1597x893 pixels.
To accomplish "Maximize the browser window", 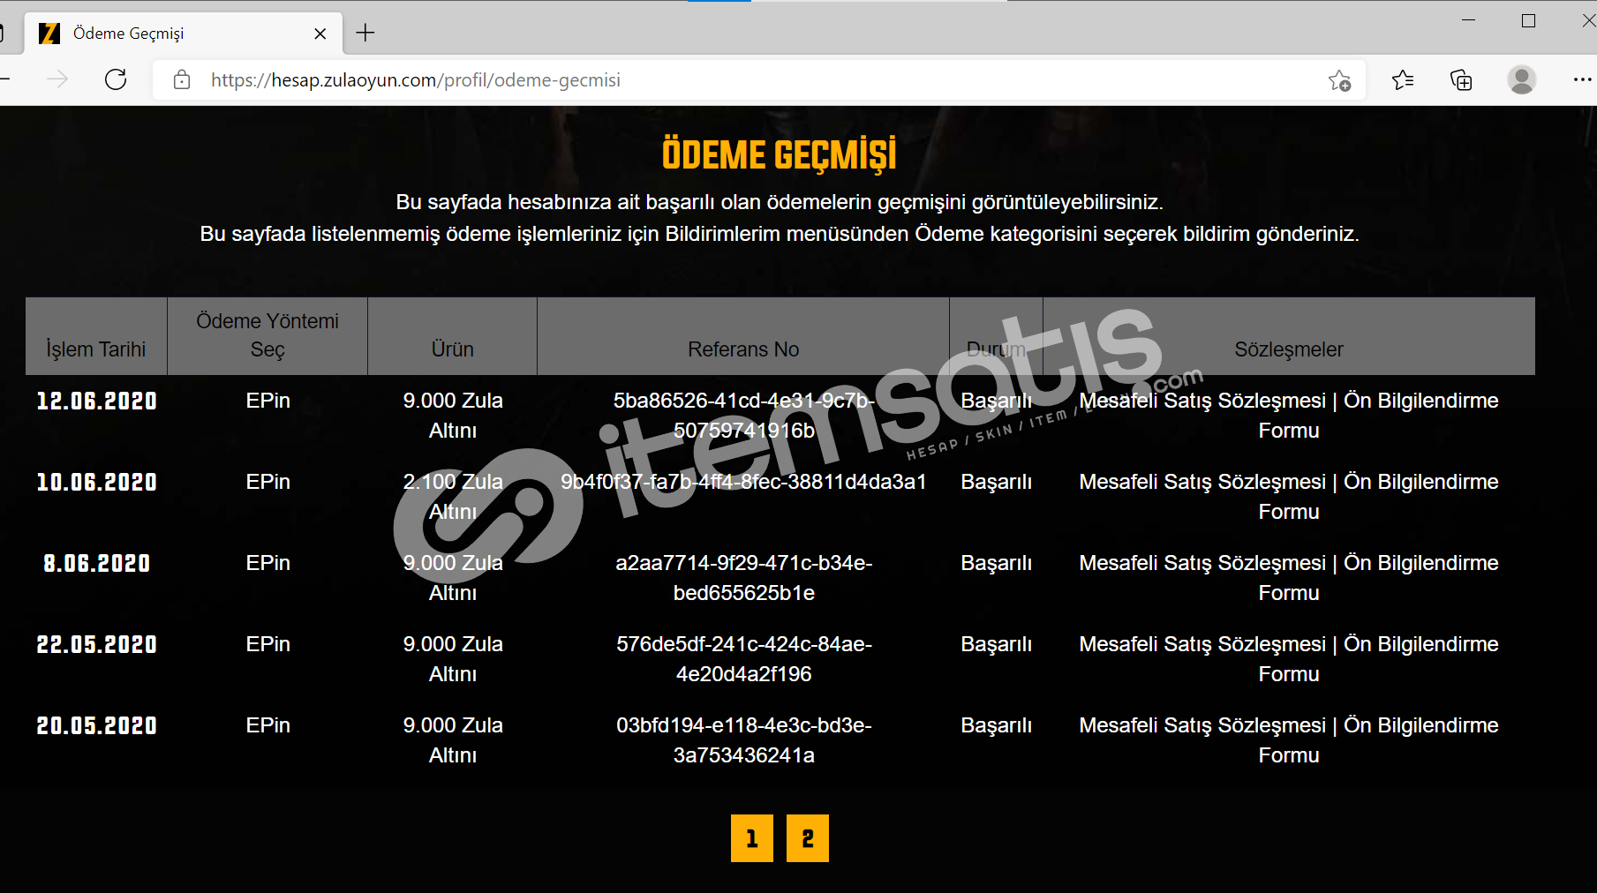I will (1529, 20).
